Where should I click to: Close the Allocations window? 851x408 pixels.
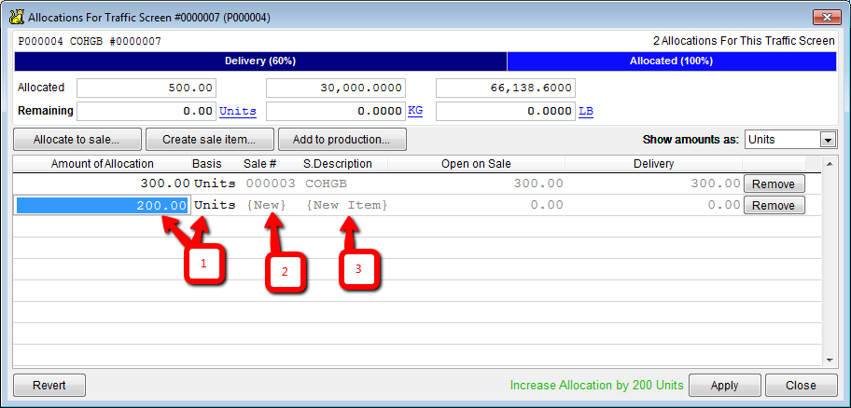(x=827, y=18)
